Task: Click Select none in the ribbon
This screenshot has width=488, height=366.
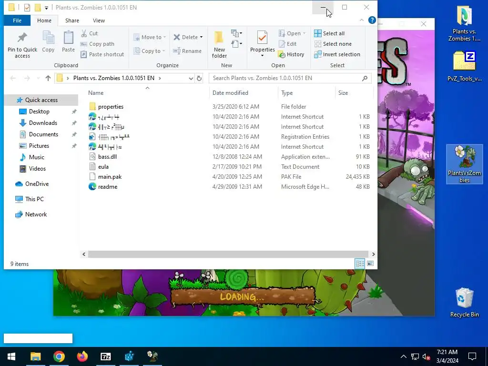Action: (x=333, y=44)
